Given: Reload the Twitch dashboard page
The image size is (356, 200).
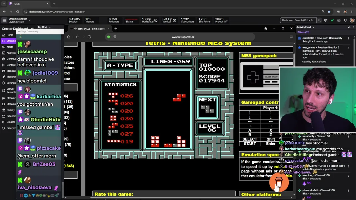Looking at the screenshot, I should click(x=18, y=12).
